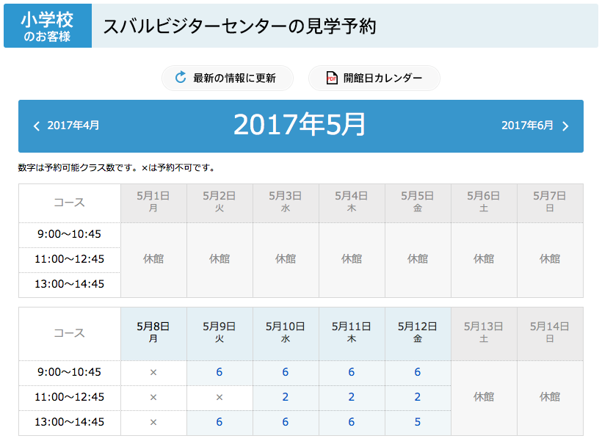Click the 5月8日 月 column header
613x444 pixels.
[153, 333]
